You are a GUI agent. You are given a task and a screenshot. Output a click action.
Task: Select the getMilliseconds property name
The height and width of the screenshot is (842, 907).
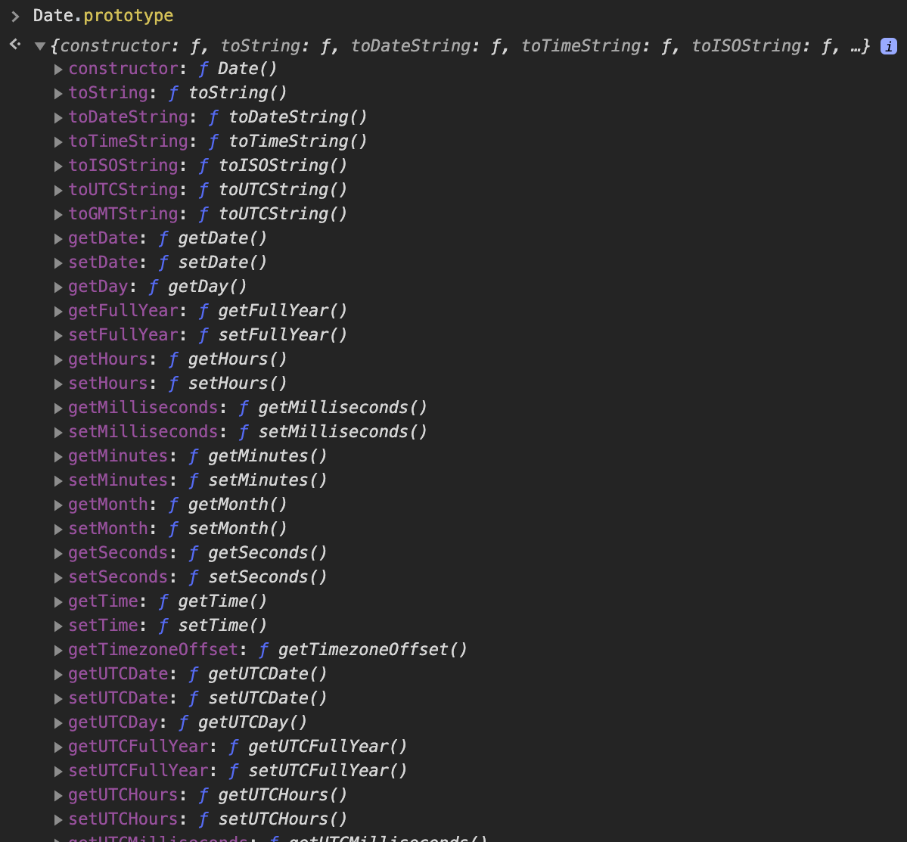[x=142, y=408]
